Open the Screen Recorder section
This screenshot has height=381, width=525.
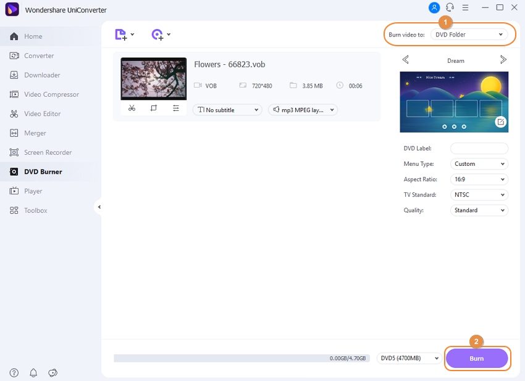[x=50, y=153]
